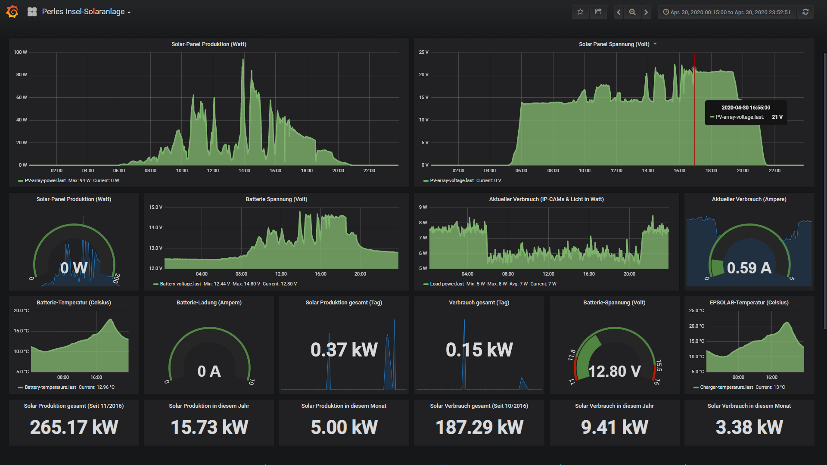Click the Battery-temperature.last green color swatch
The width and height of the screenshot is (827, 465).
click(21, 387)
